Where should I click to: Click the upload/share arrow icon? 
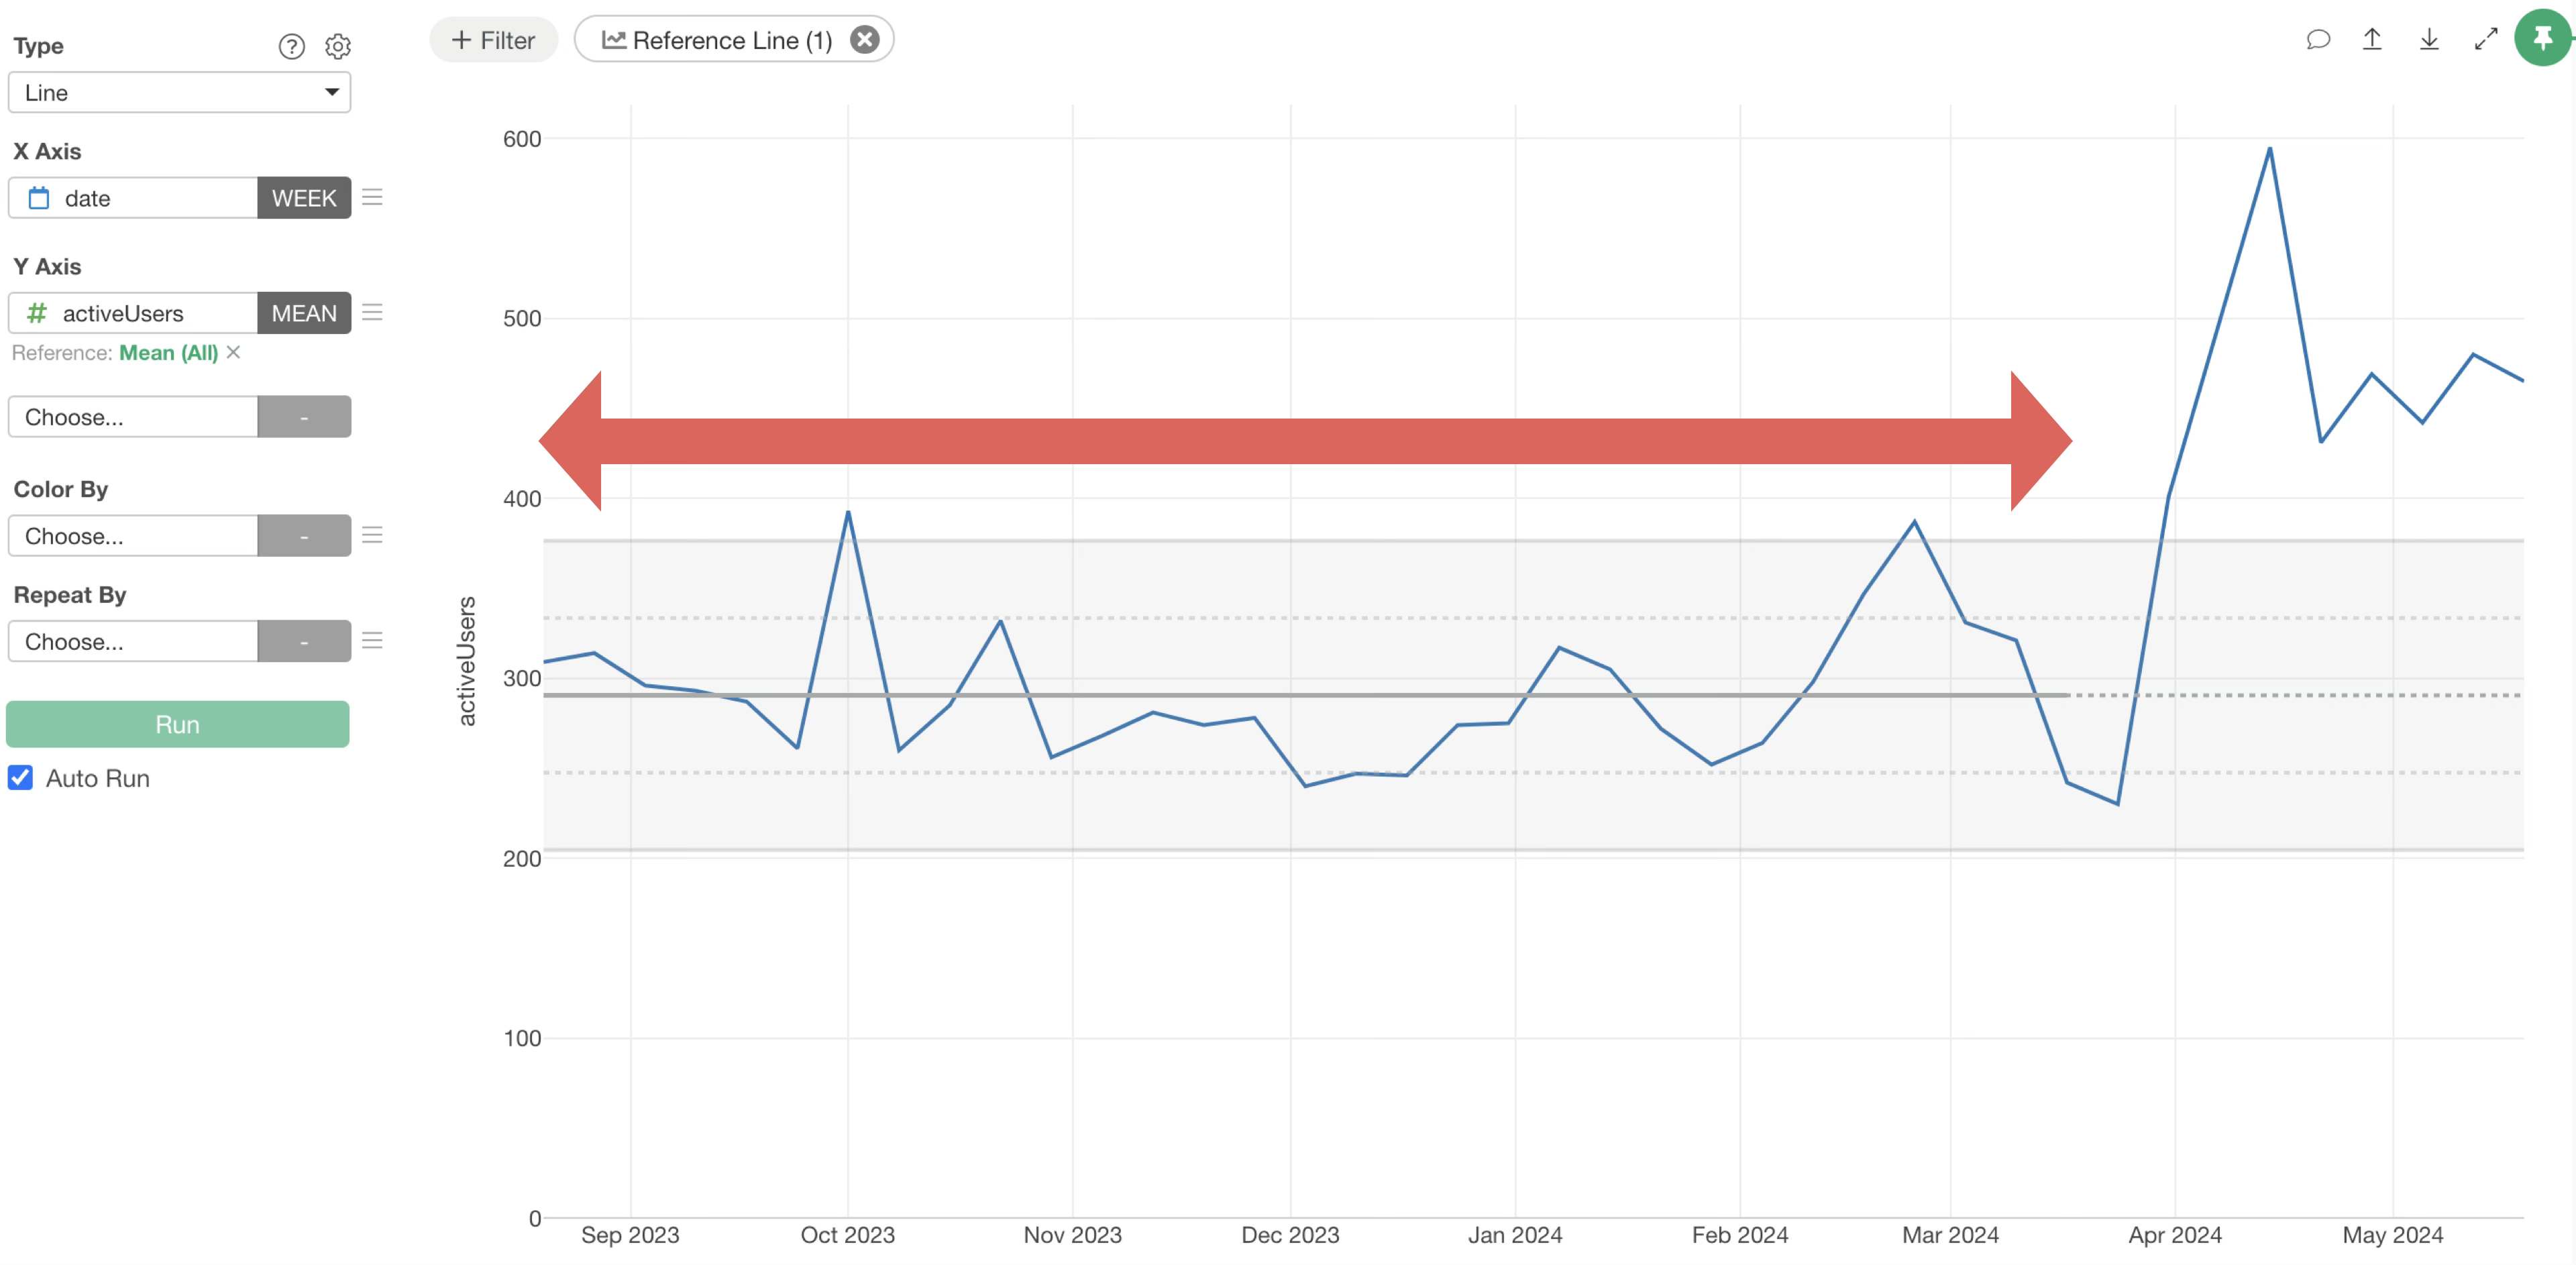tap(2372, 40)
